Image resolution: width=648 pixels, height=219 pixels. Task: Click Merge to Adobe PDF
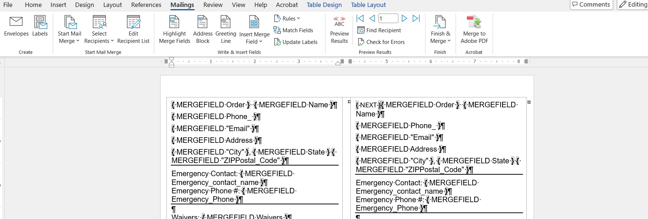474,30
